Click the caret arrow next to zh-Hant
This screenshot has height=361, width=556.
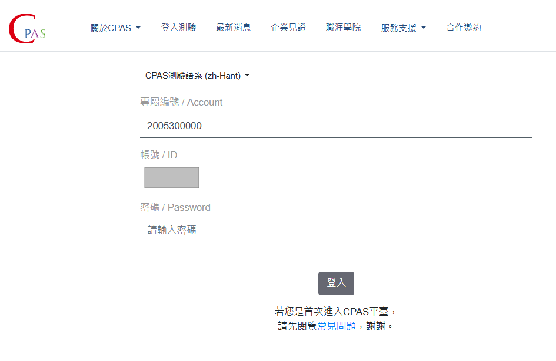pos(247,75)
